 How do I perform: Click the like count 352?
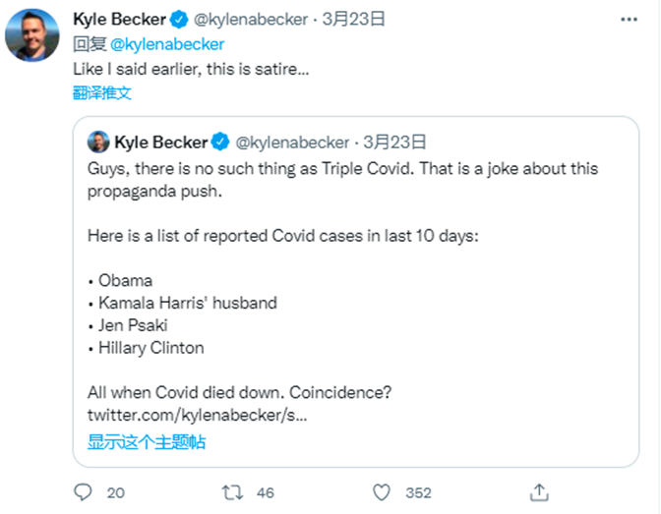point(419,492)
